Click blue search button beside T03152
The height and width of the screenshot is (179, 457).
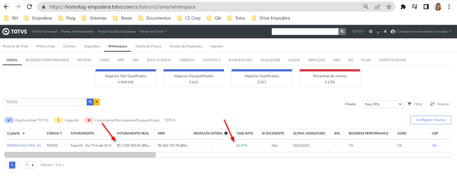coord(90,102)
